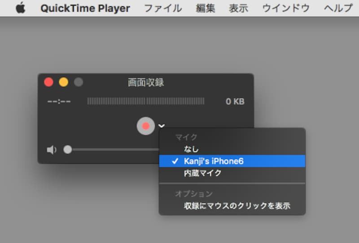The width and height of the screenshot is (359, 243).
Task: Click the speaker volume icon
Action: [52, 150]
